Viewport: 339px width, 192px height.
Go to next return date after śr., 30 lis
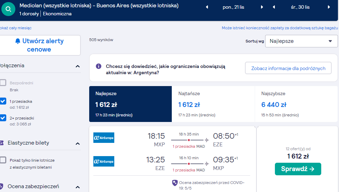click(x=329, y=7)
